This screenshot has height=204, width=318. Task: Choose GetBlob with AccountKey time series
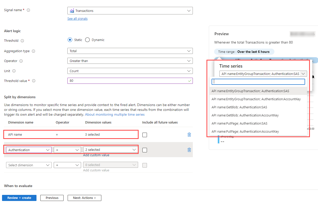point(245,115)
